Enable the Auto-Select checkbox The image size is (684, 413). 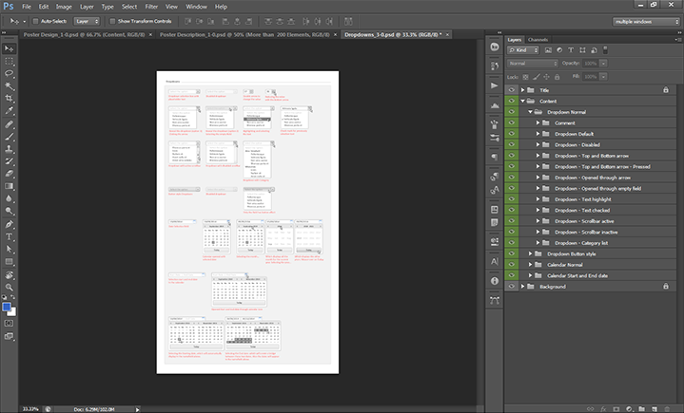35,20
